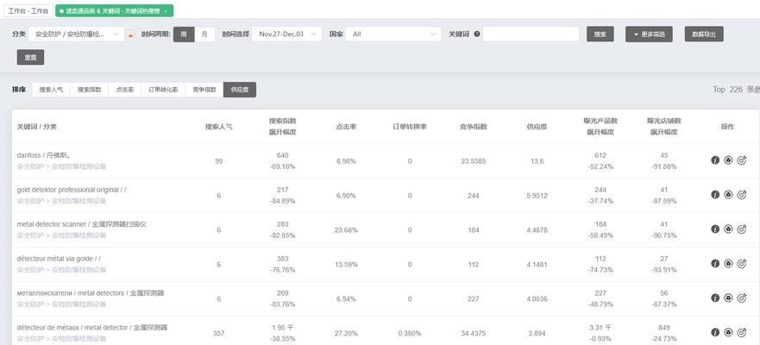
Task: Click the 供应度 column header in the table
Action: click(537, 127)
